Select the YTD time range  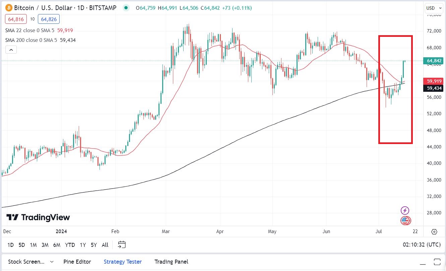pos(70,245)
